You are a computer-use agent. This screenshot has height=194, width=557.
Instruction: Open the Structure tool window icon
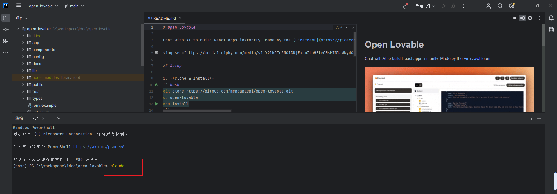click(6, 41)
